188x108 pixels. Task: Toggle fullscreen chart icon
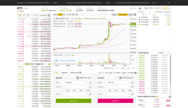[x=135, y=15]
